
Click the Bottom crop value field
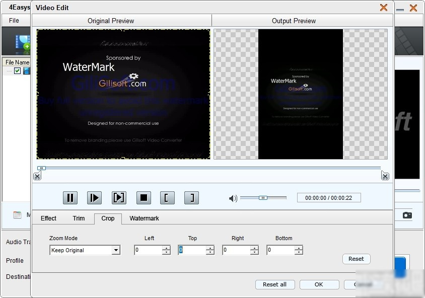[280, 250]
